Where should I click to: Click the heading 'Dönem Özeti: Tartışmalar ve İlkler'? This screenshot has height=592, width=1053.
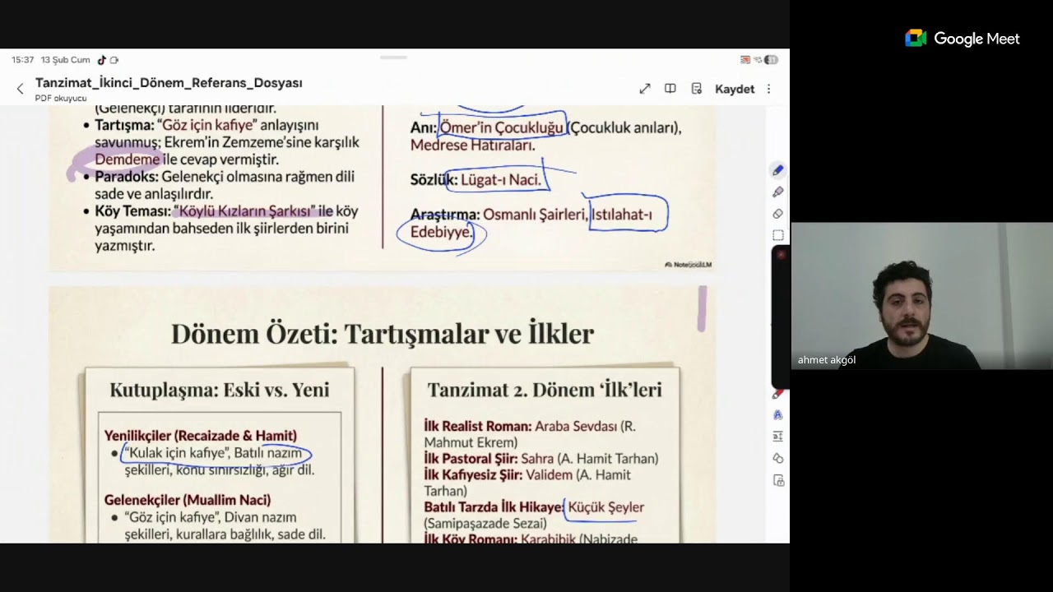click(x=383, y=334)
